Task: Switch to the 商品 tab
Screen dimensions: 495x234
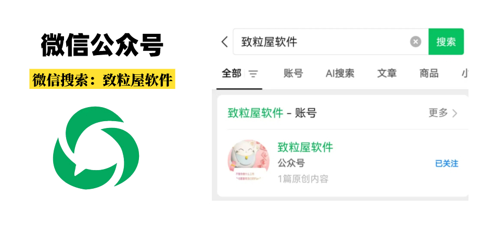Action: (x=429, y=73)
